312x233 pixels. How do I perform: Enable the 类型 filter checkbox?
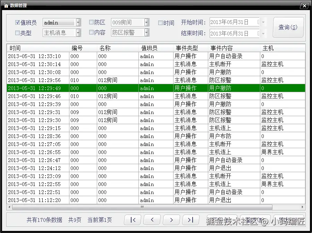17,33
